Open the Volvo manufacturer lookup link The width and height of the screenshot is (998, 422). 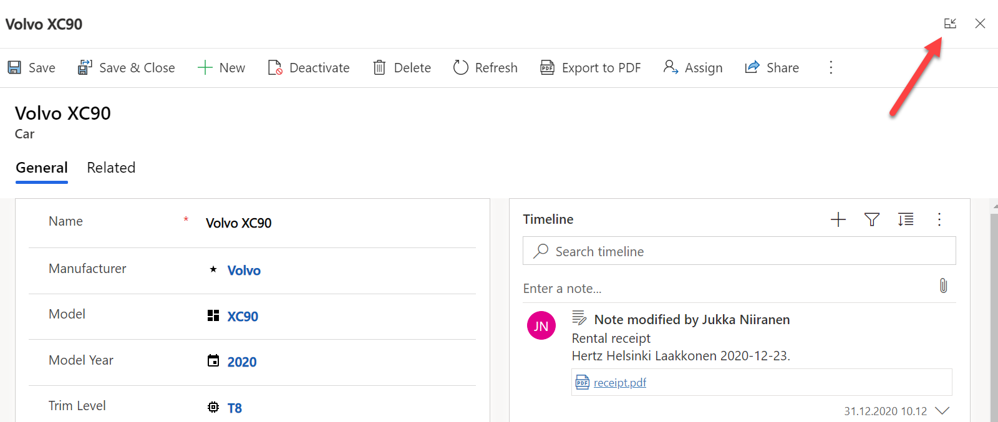tap(244, 271)
